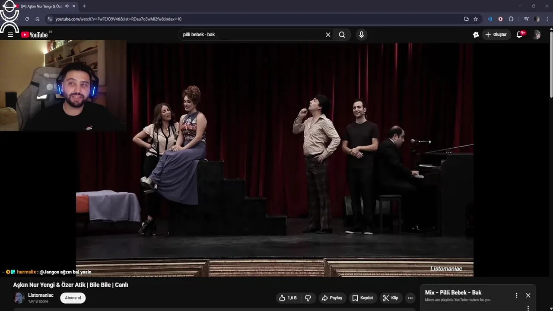Go to the YouTube home logo
This screenshot has width=553, height=311.
34,35
